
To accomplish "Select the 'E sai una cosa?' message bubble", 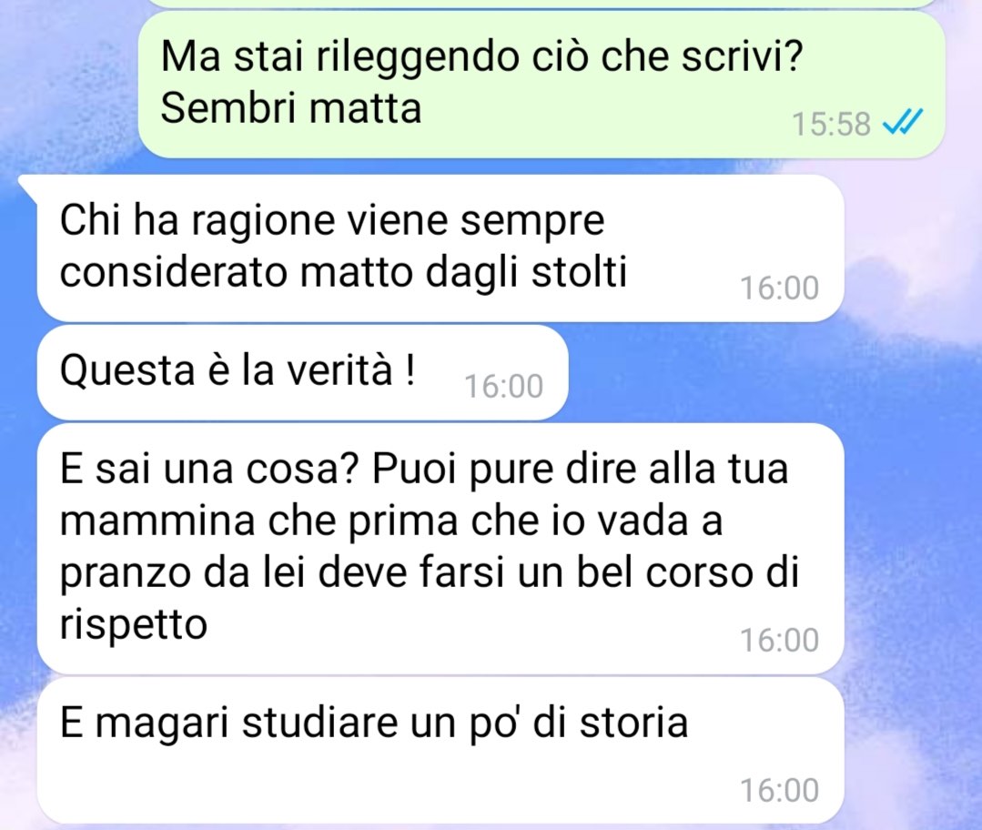I will [x=440, y=549].
